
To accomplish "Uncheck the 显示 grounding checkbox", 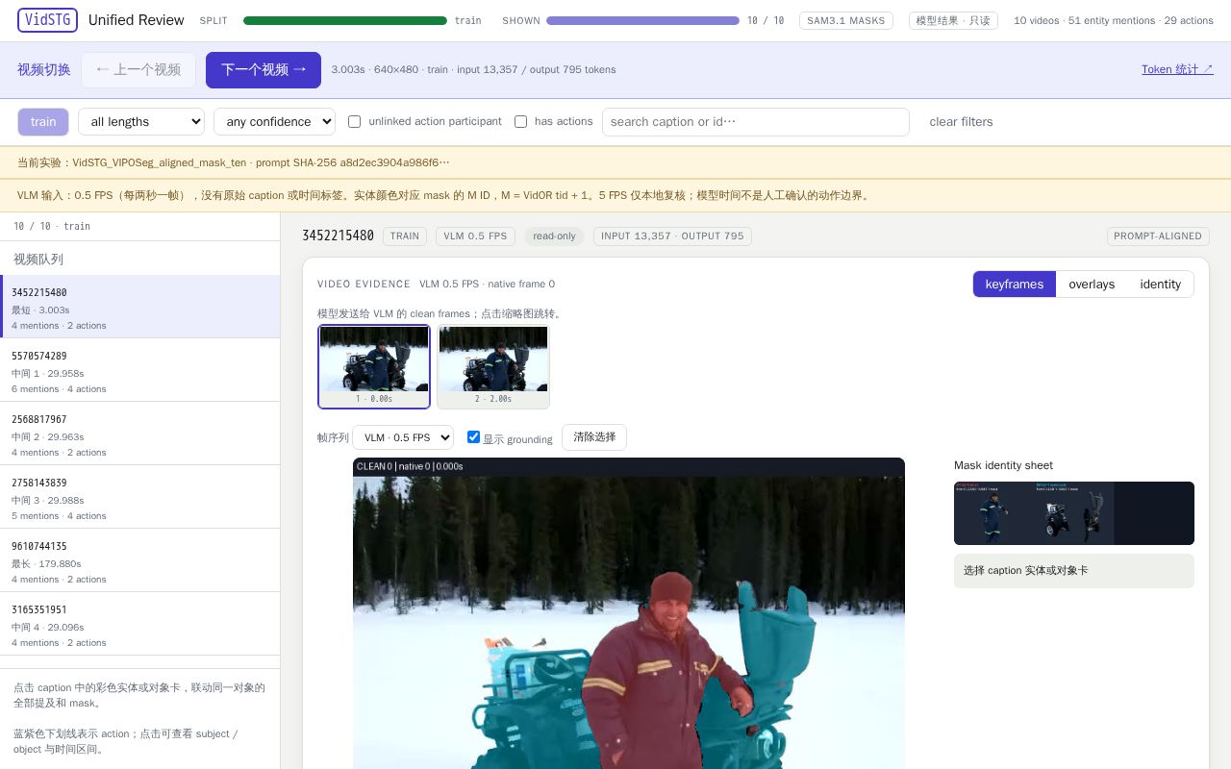I will tap(473, 437).
